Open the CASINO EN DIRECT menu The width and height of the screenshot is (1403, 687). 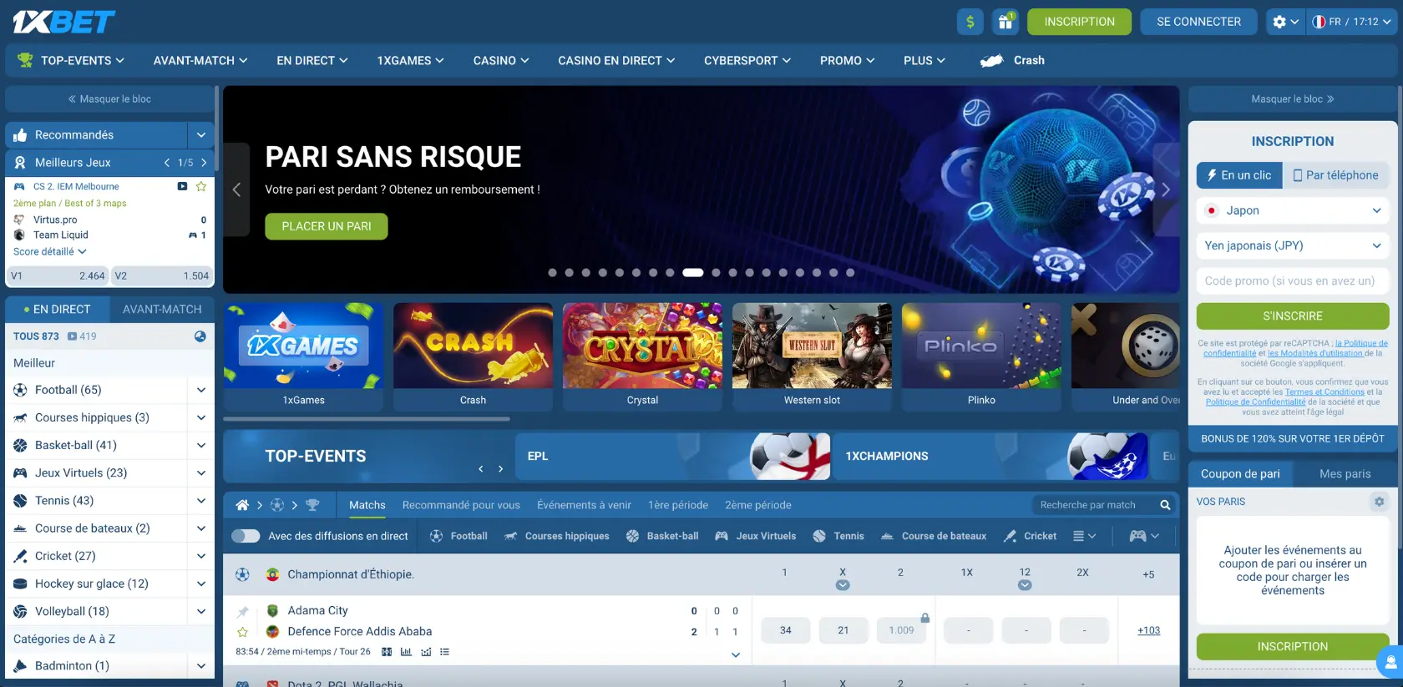point(616,60)
